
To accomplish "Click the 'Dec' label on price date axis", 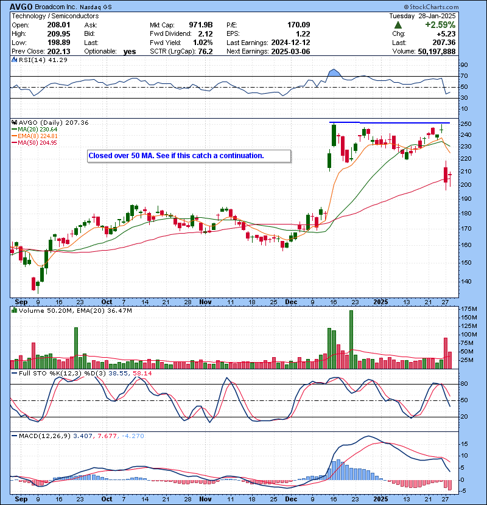I will [x=291, y=302].
